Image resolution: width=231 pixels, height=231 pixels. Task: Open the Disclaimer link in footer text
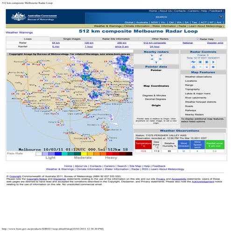pyautogui.click(x=60, y=179)
